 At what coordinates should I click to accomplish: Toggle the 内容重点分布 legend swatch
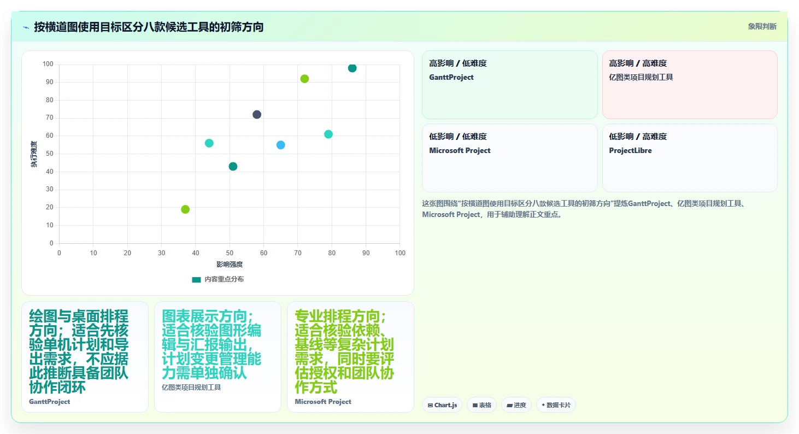(197, 279)
